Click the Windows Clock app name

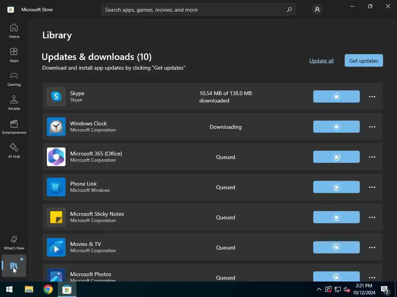click(88, 123)
